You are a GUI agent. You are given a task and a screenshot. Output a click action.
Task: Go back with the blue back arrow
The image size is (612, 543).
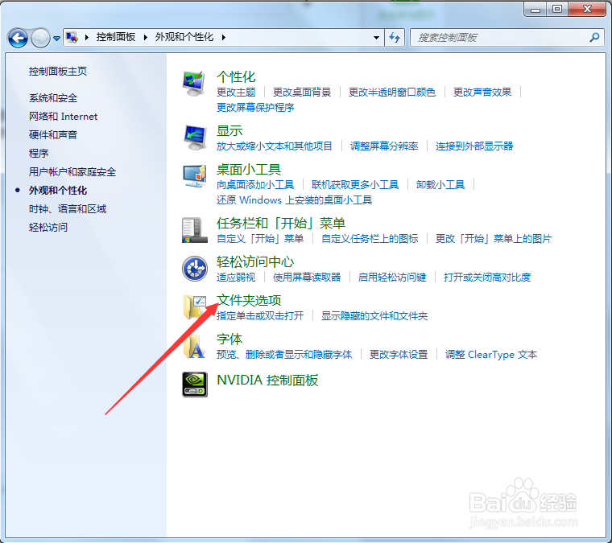(18, 38)
